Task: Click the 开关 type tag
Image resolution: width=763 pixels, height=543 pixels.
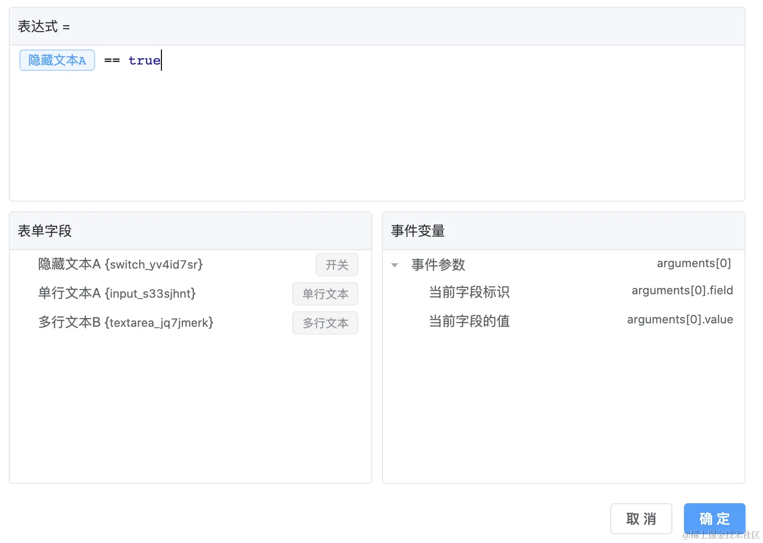Action: coord(337,265)
